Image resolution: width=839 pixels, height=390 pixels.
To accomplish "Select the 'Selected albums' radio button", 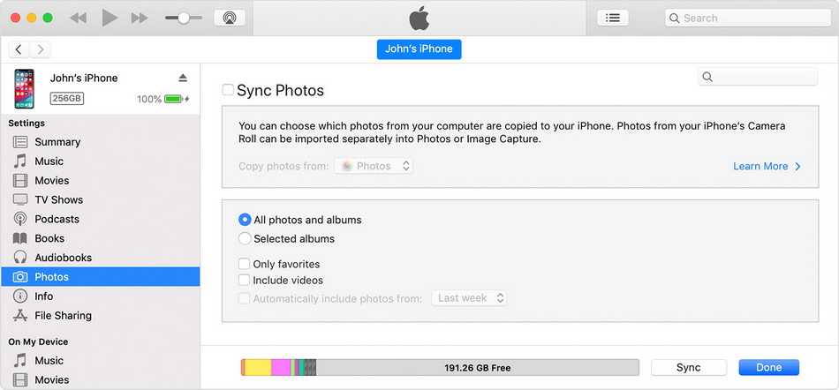I will point(245,238).
